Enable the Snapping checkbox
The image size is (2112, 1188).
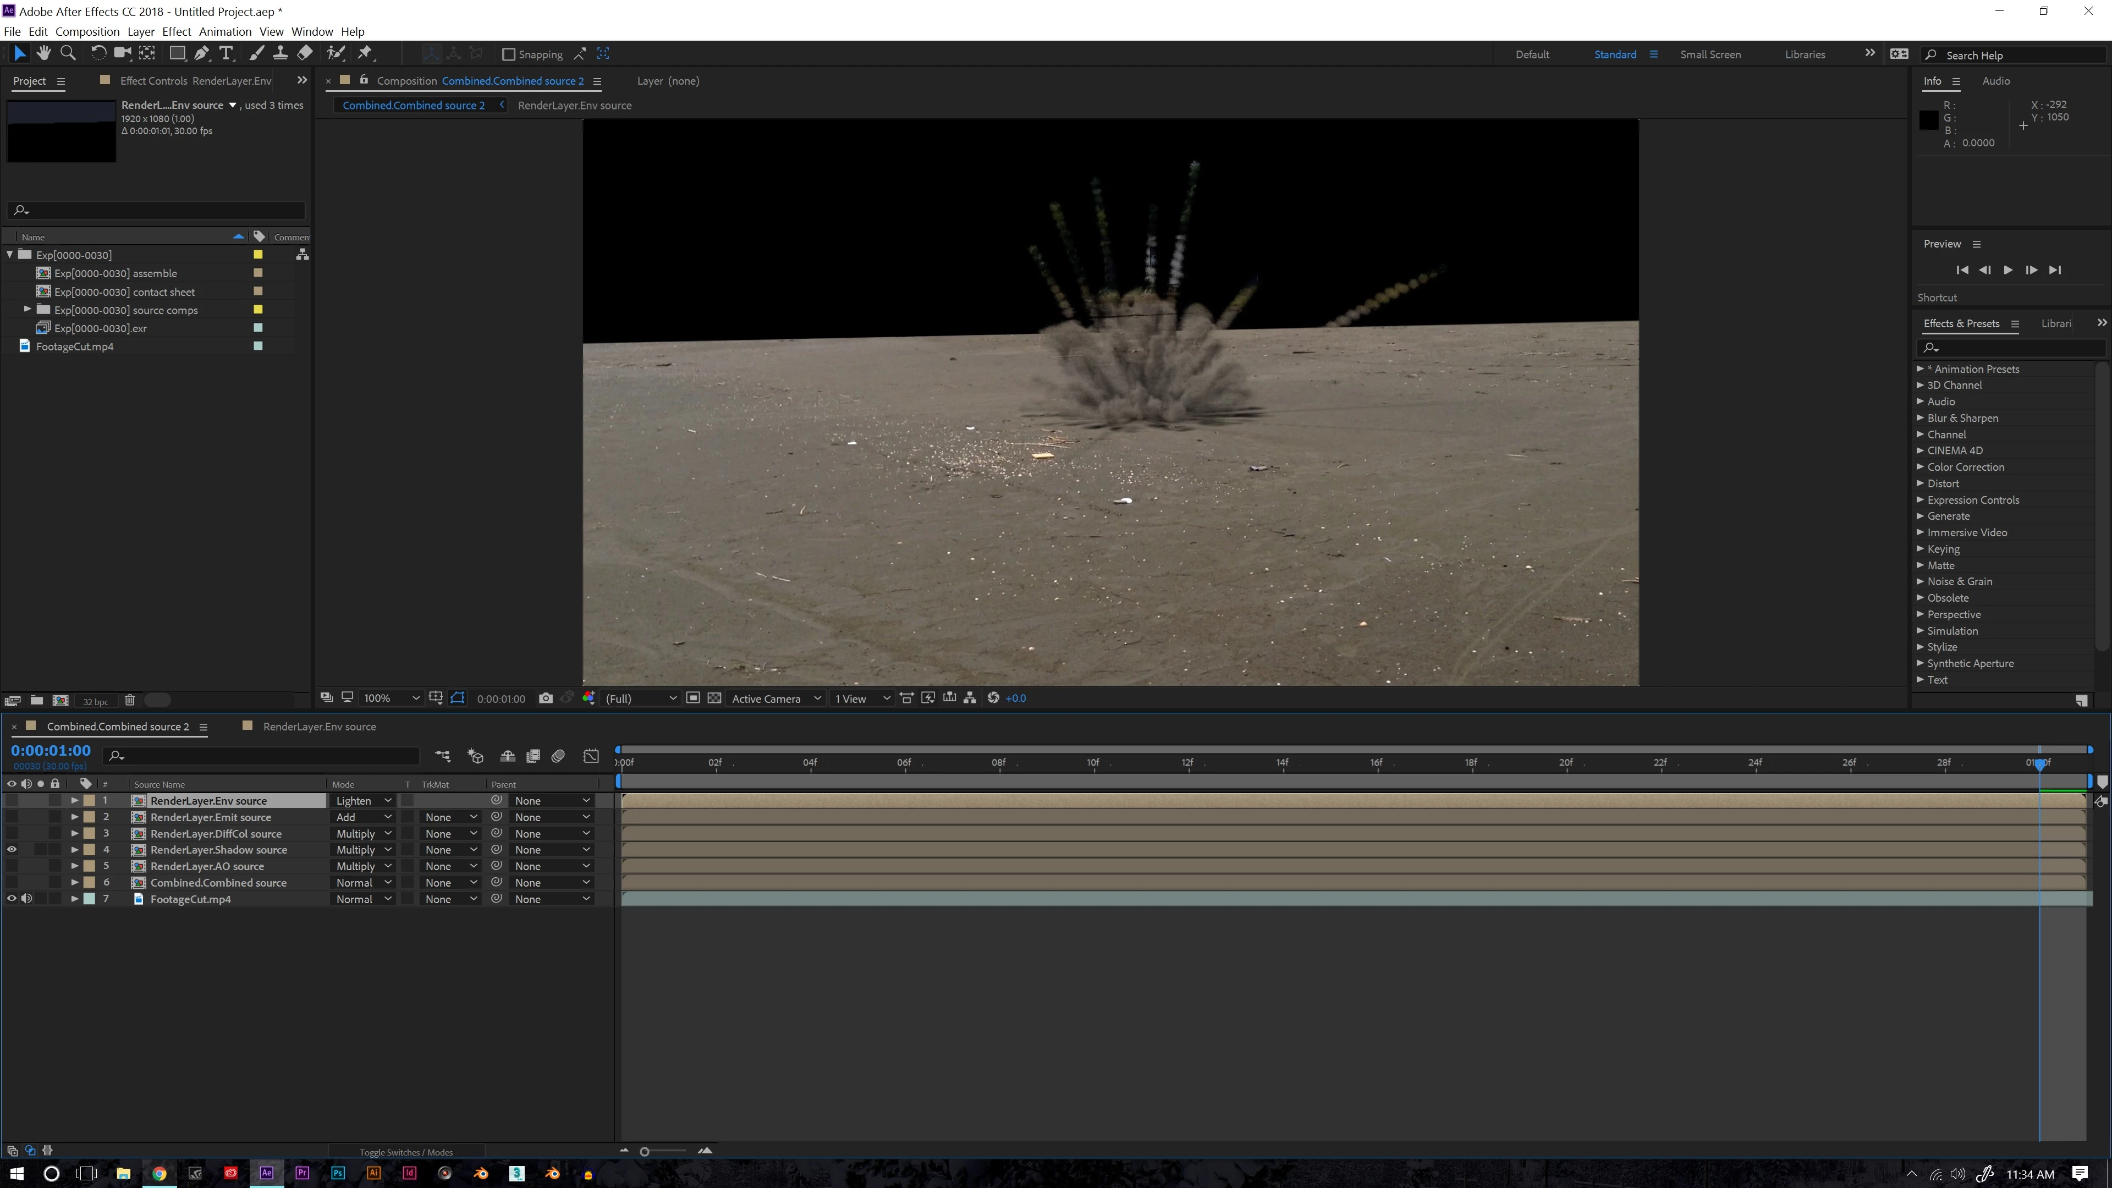pos(508,54)
